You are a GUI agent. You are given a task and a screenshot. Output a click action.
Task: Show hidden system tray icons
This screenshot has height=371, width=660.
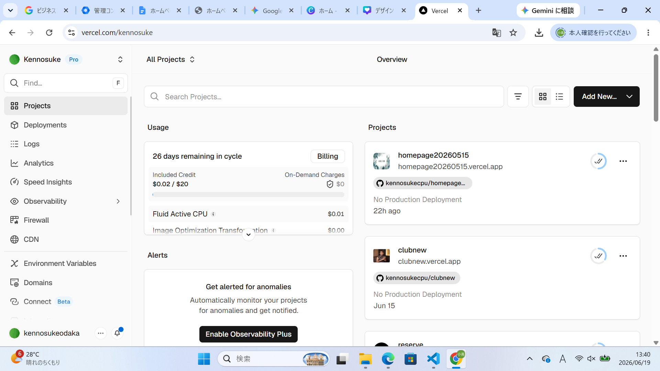(530, 359)
